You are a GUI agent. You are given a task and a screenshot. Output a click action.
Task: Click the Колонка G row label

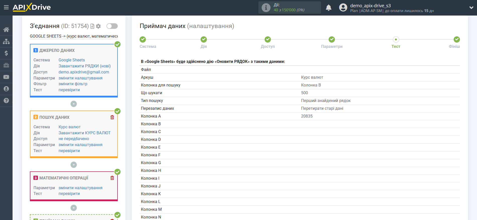pos(151,163)
